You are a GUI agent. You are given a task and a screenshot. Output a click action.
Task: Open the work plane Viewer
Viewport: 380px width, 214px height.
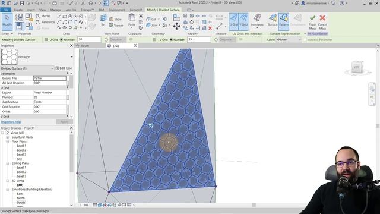(116, 25)
